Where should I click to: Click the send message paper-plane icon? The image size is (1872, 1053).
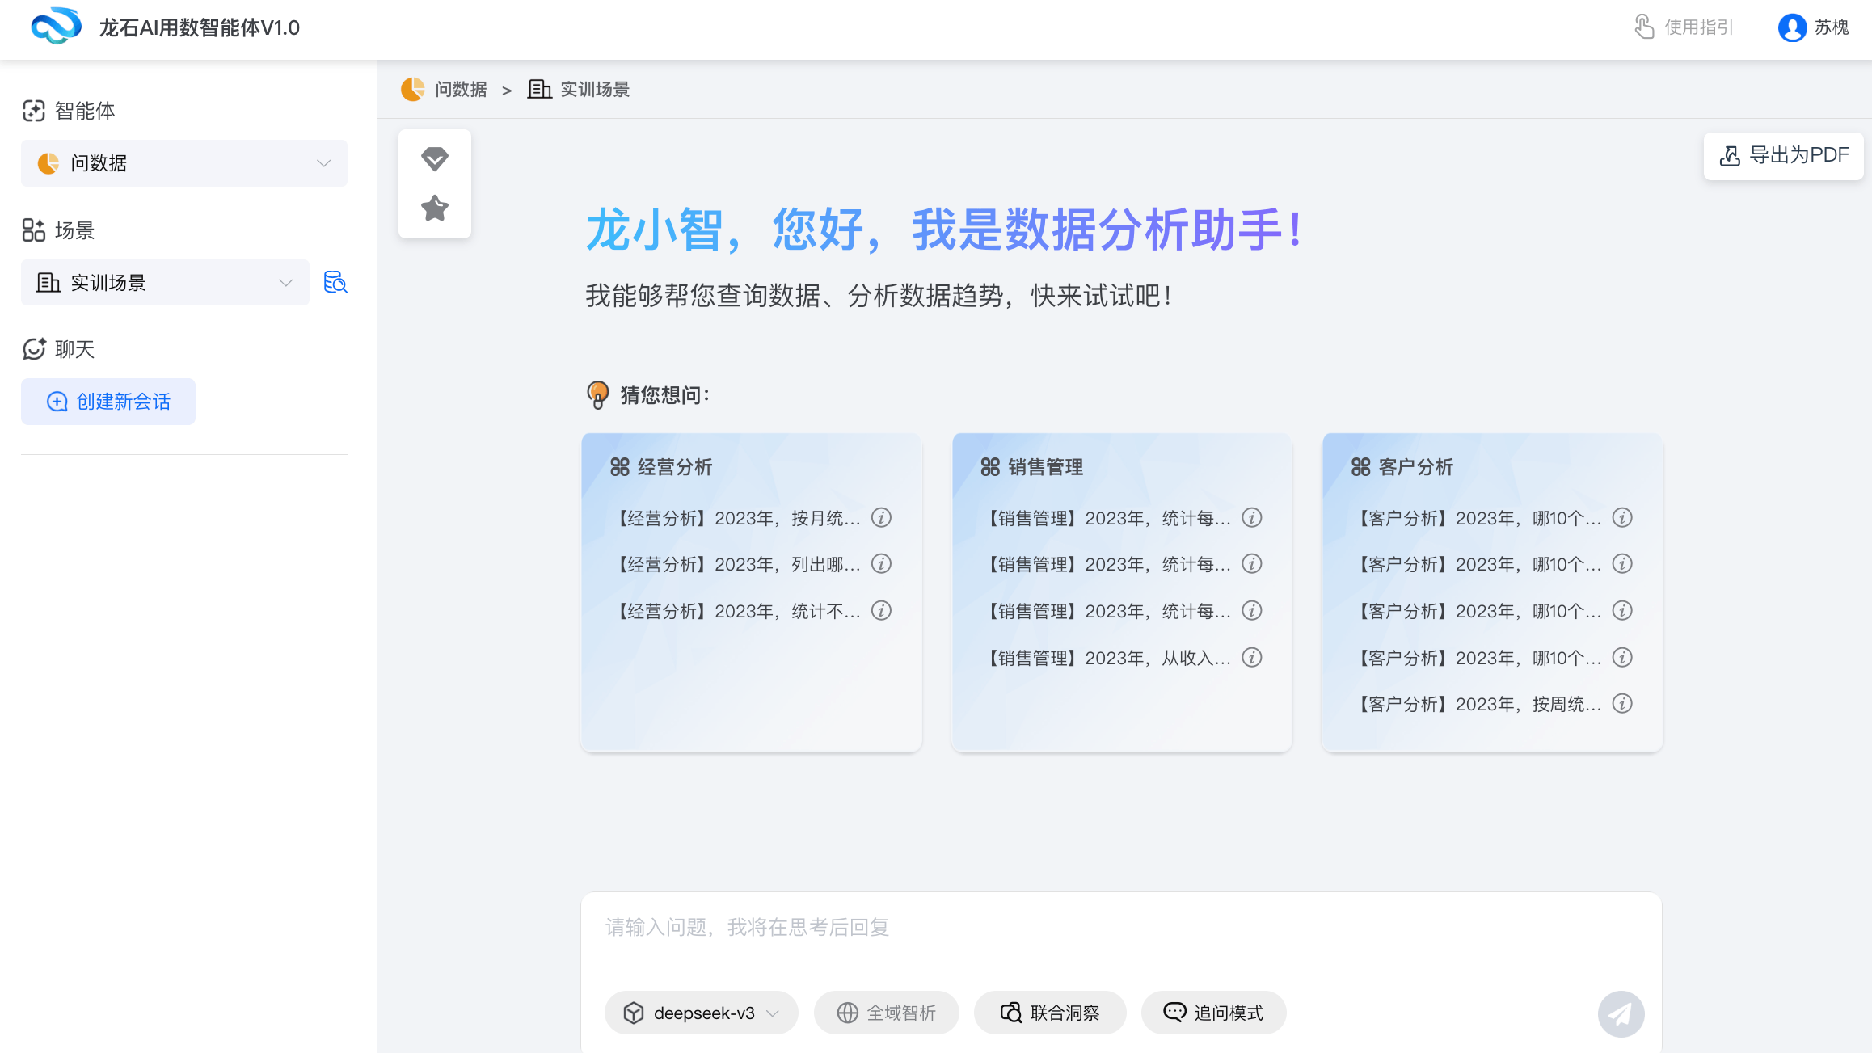(1621, 1013)
